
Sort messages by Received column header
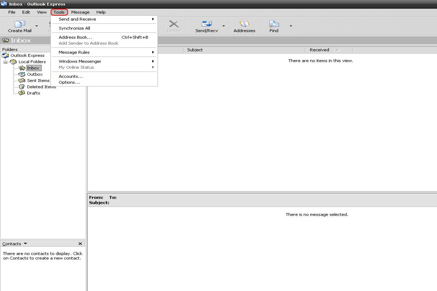pos(329,50)
